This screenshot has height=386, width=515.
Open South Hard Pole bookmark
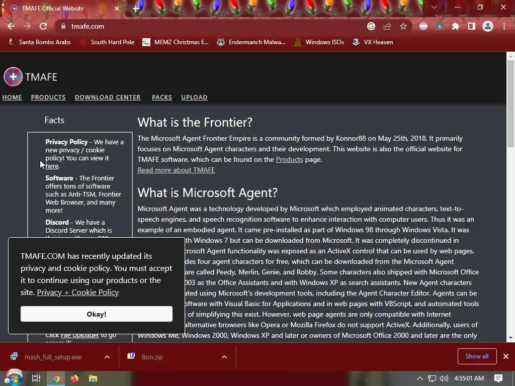point(107,42)
